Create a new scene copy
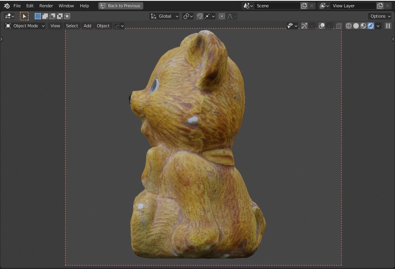This screenshot has width=395, height=269. (304, 6)
